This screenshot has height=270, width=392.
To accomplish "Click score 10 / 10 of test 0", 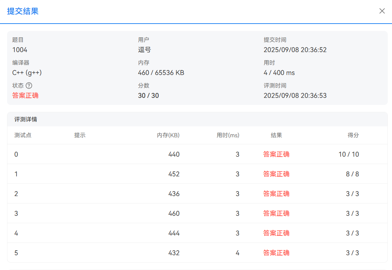I will pyautogui.click(x=349, y=154).
